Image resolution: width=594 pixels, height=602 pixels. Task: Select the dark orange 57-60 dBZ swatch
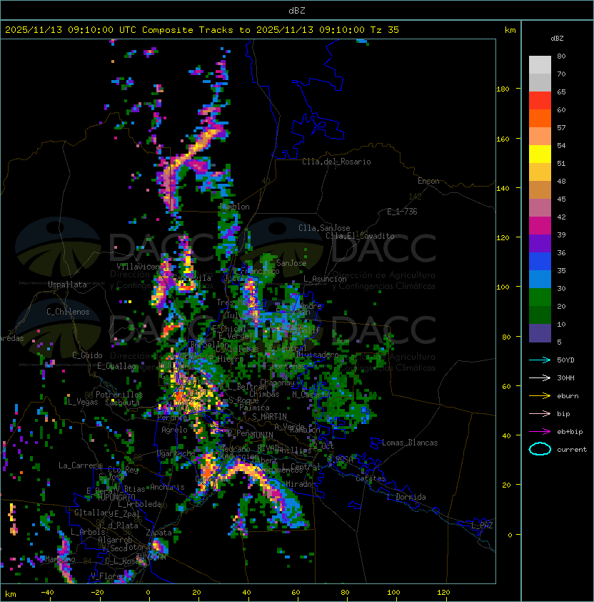(540, 119)
